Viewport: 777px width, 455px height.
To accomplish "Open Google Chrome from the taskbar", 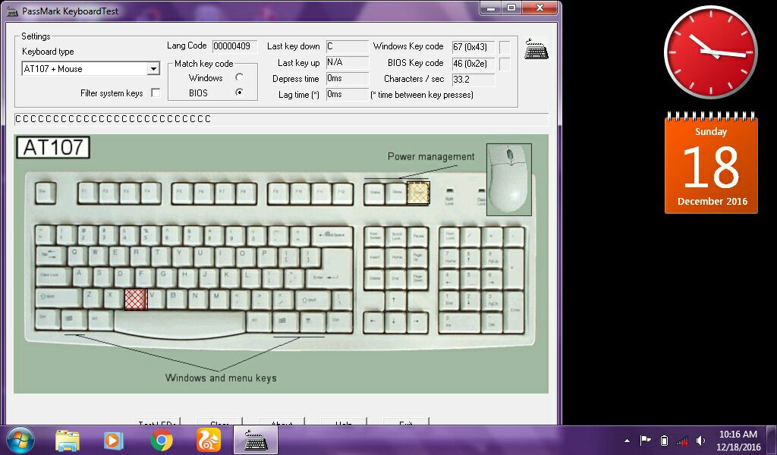I will coord(161,440).
